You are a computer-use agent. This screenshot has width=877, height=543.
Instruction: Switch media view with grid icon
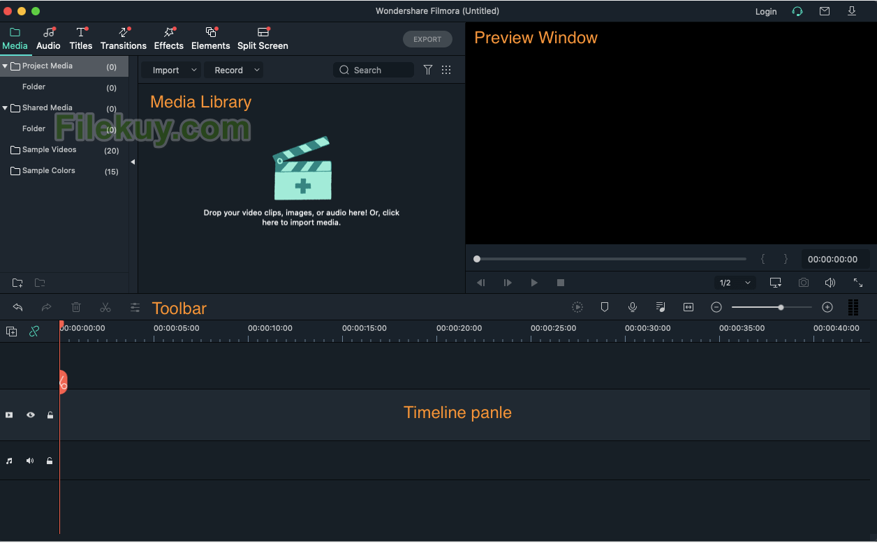click(447, 70)
